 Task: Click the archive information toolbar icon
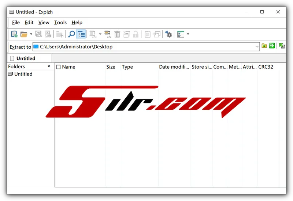48,34
